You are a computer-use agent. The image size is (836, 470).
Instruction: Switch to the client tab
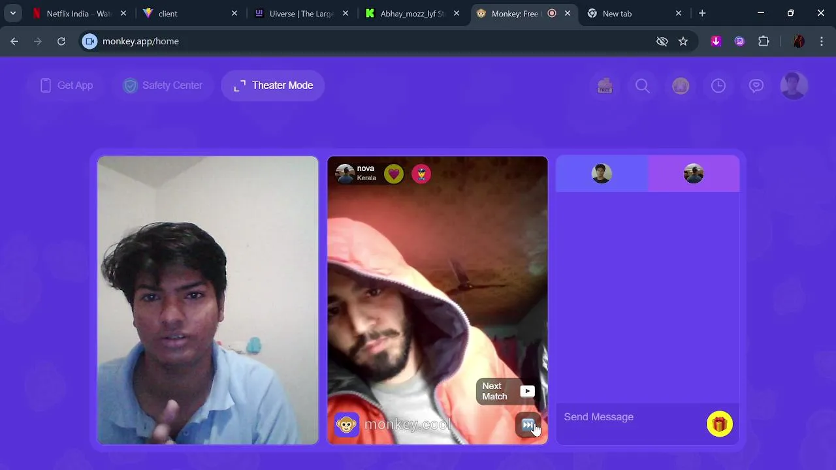[189, 13]
